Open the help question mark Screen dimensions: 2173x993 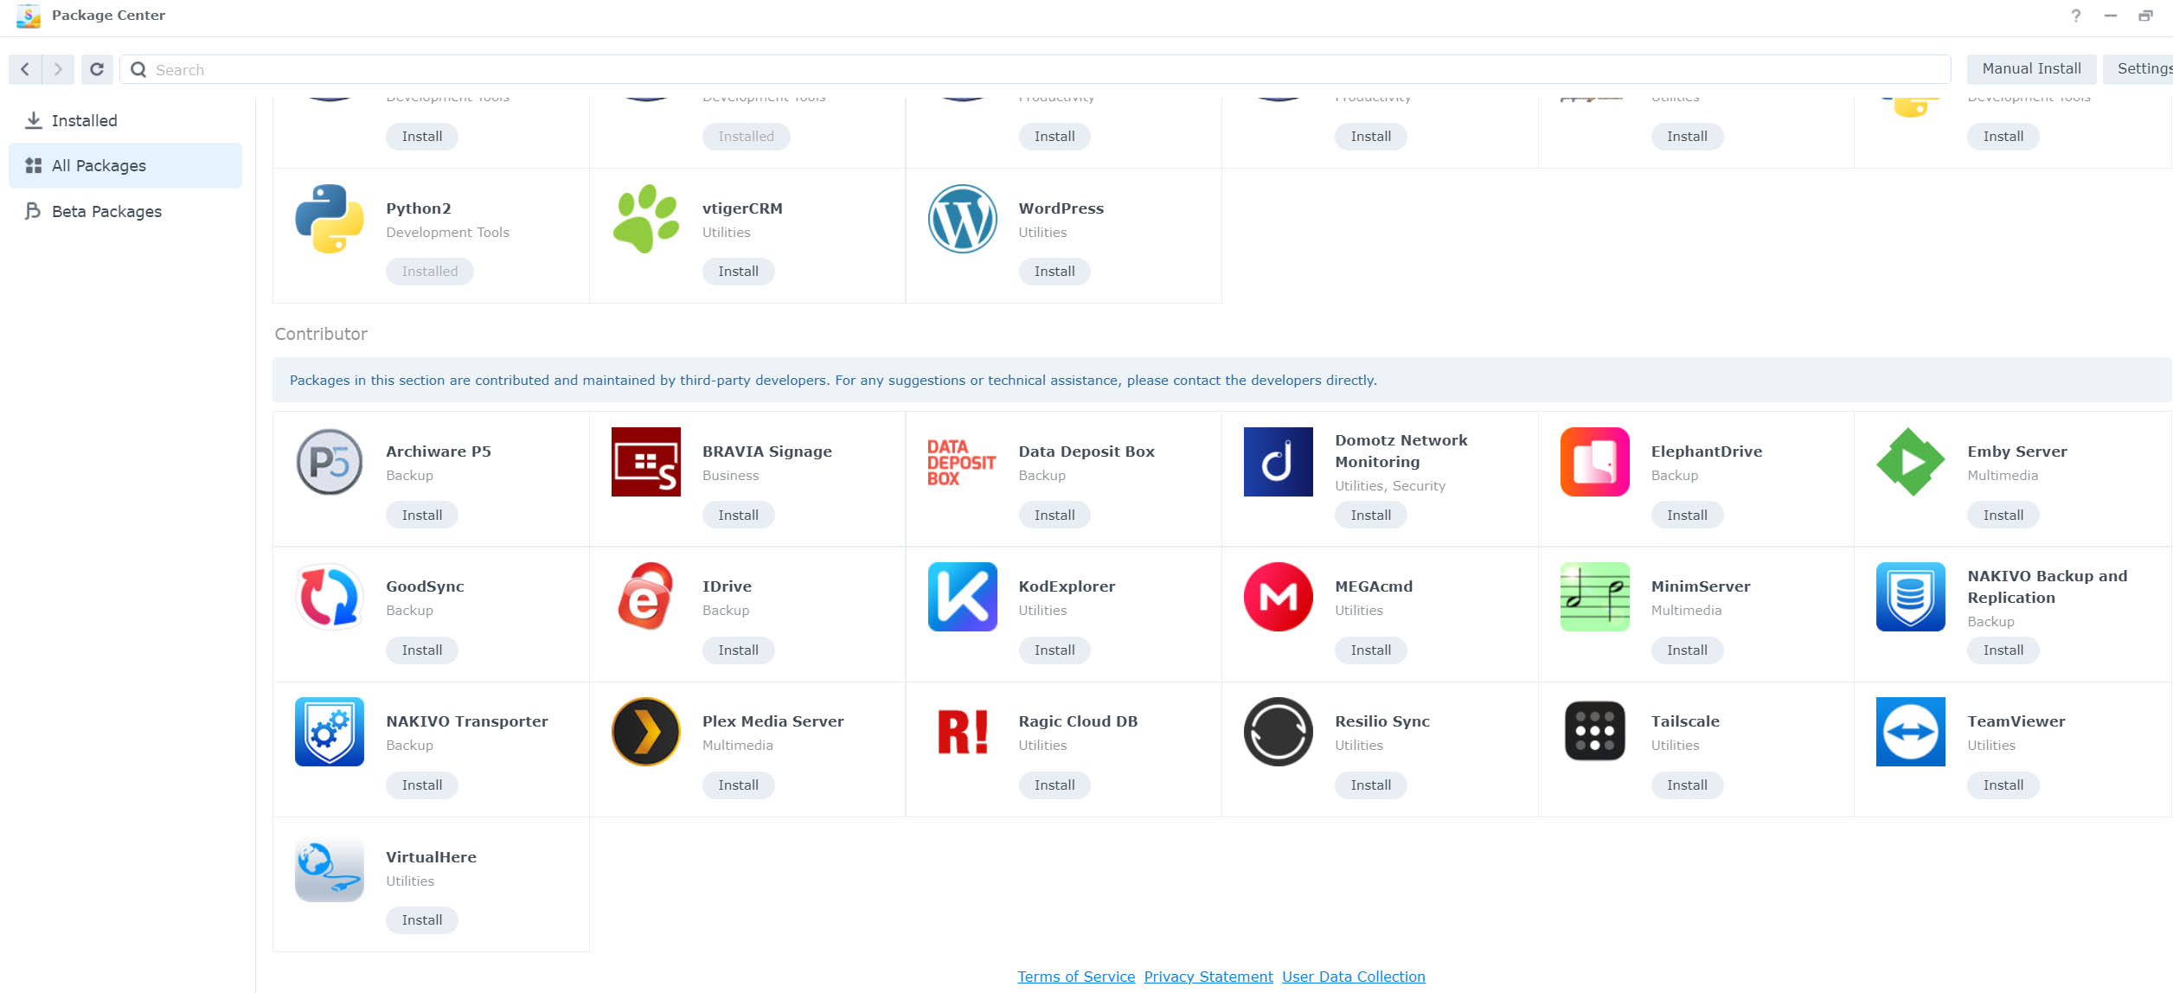click(2075, 16)
